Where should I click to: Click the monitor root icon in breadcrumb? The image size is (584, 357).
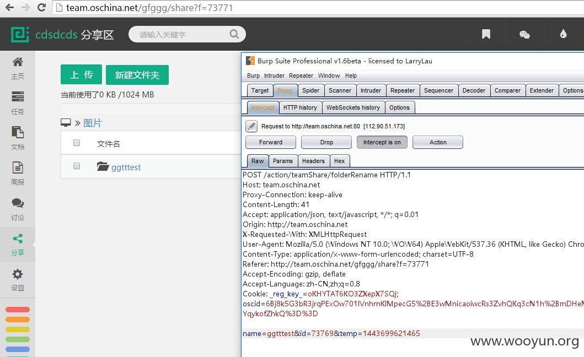66,123
